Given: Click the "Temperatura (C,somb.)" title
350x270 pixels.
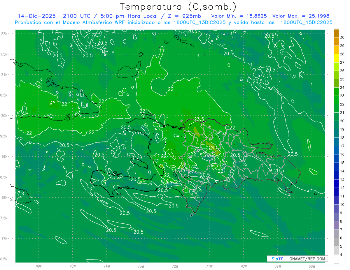Looking at the screenshot, I should [178, 7].
